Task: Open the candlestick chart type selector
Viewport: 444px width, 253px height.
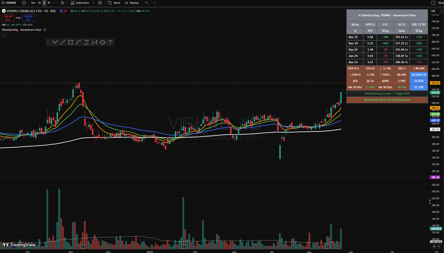Action: [x=63, y=3]
